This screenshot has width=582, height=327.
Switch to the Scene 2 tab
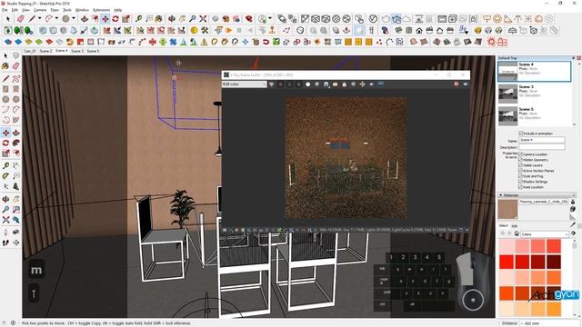click(x=45, y=51)
